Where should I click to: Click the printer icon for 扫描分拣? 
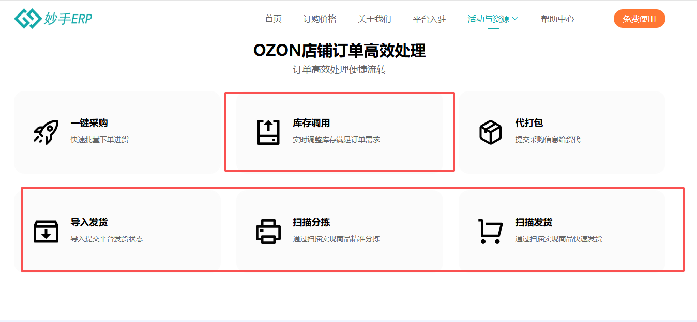(268, 231)
